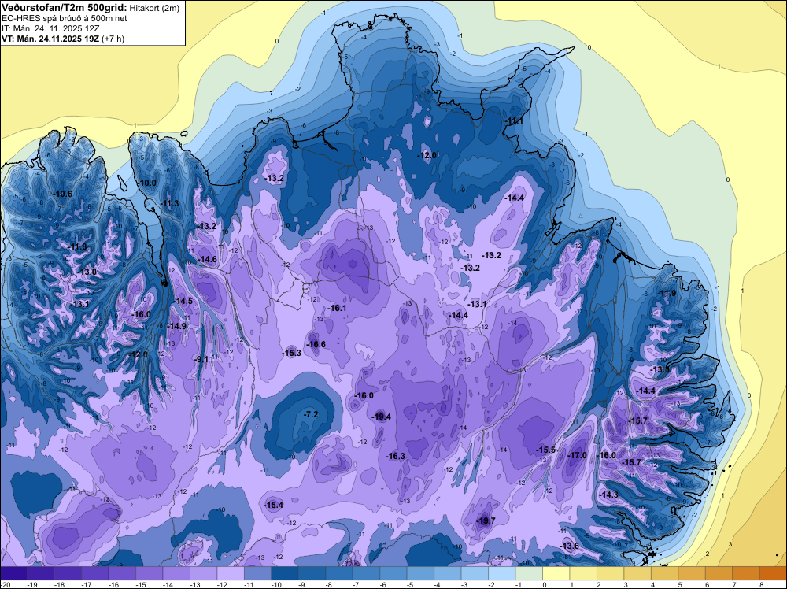Click the -11.9 temperature value on the map
Viewport: 787px width, 589px height.
(x=667, y=293)
